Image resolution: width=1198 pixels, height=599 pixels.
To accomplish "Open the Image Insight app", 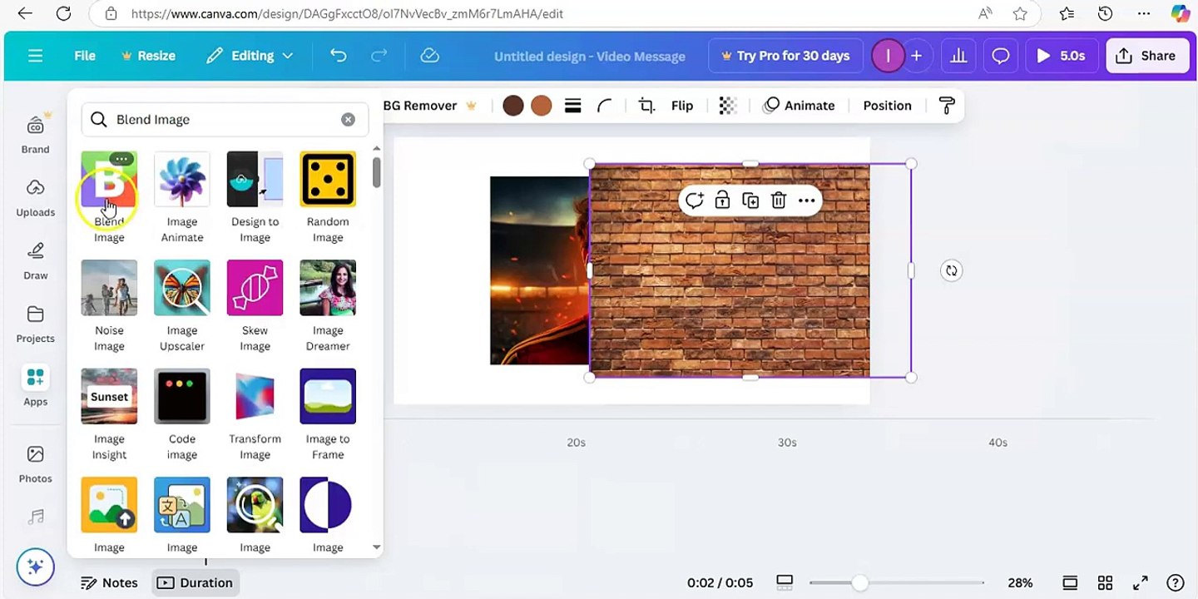I will click(109, 415).
